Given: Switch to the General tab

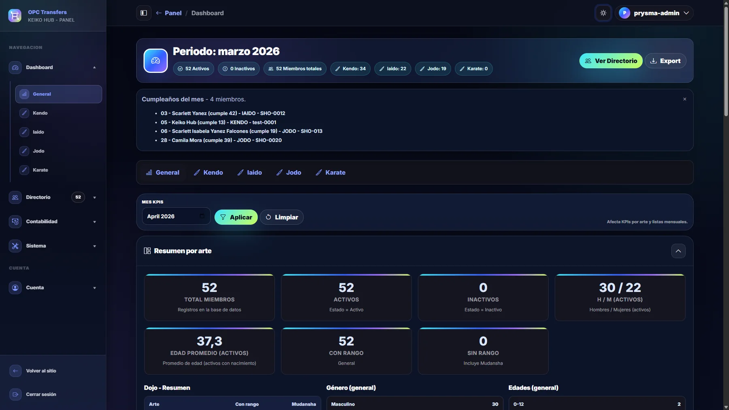Looking at the screenshot, I should [162, 173].
